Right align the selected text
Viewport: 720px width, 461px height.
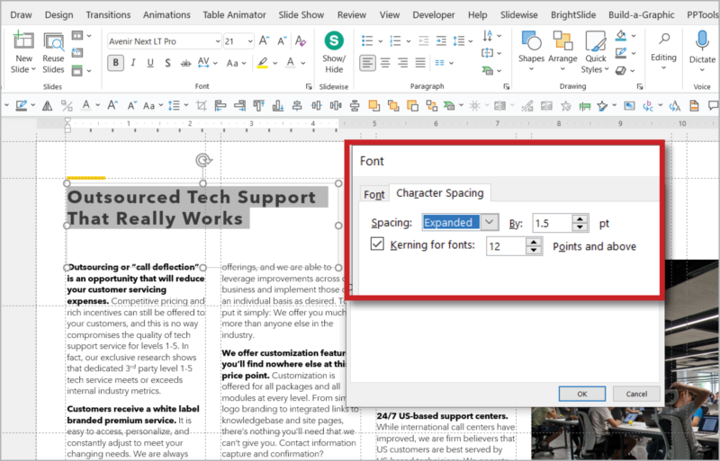[x=402, y=63]
